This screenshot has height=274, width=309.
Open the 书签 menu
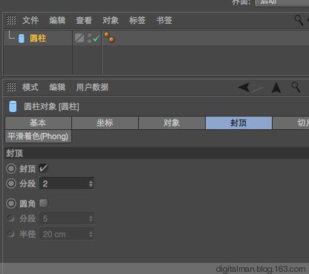164,20
